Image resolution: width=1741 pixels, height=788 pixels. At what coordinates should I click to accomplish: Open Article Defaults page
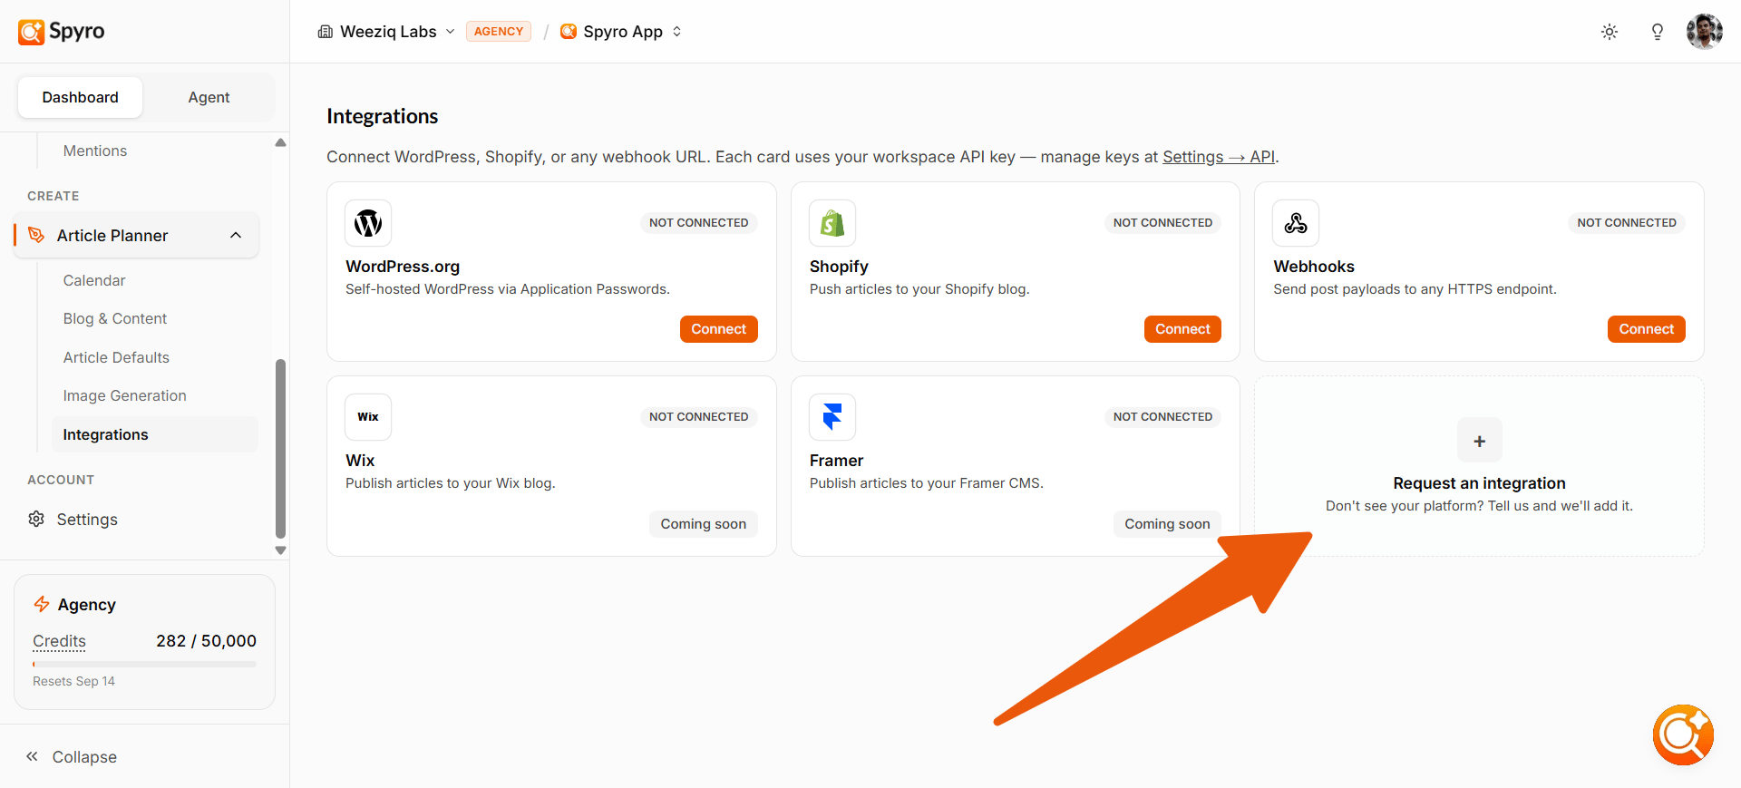[x=116, y=357]
